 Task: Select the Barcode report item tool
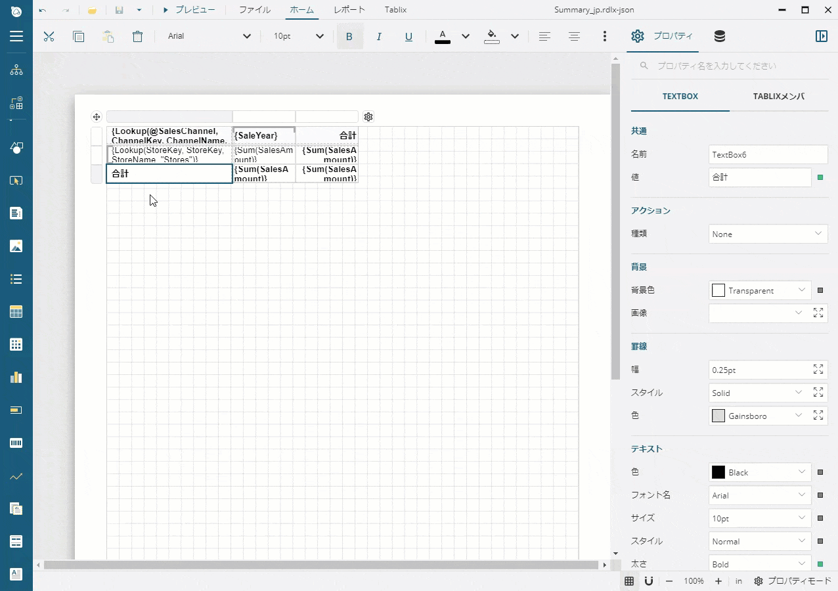click(x=16, y=443)
